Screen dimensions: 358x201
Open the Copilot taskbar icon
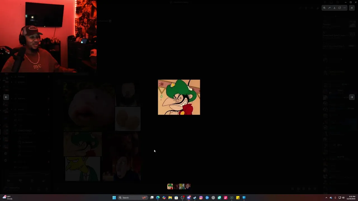tap(164, 198)
